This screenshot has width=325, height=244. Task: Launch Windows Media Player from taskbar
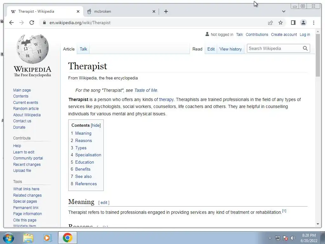click(48, 238)
